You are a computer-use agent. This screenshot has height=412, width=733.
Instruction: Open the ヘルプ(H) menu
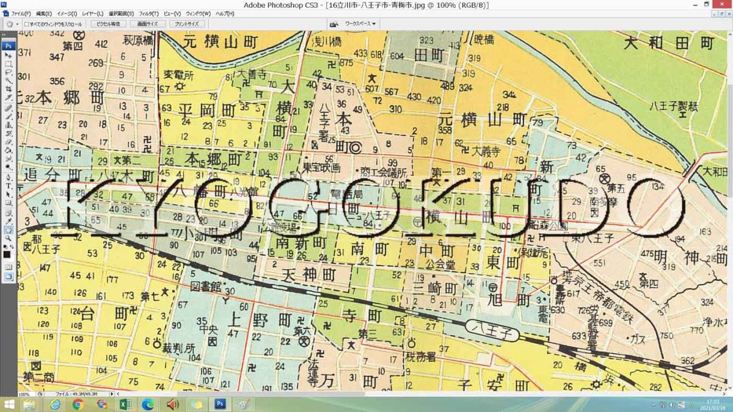point(224,13)
